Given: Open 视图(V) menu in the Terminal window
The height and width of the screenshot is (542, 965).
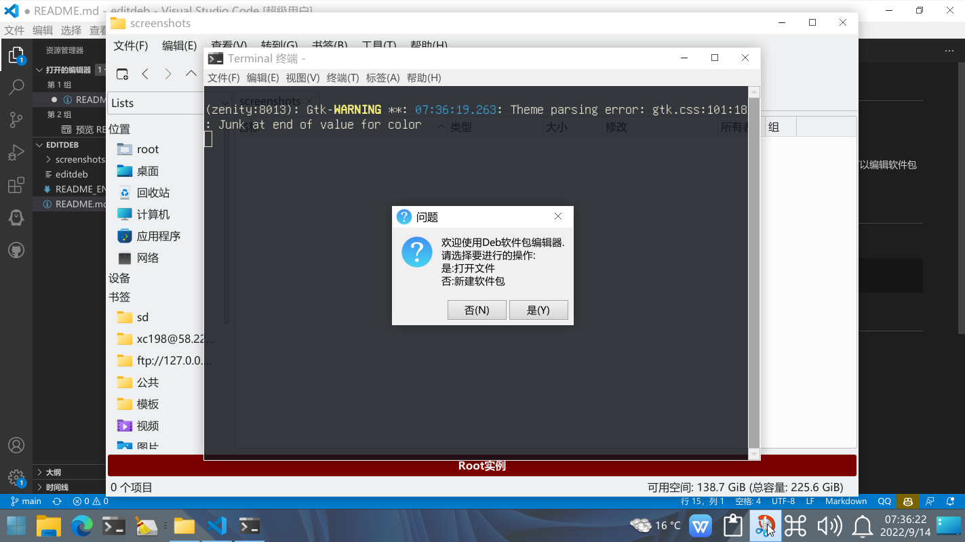Looking at the screenshot, I should 303,78.
